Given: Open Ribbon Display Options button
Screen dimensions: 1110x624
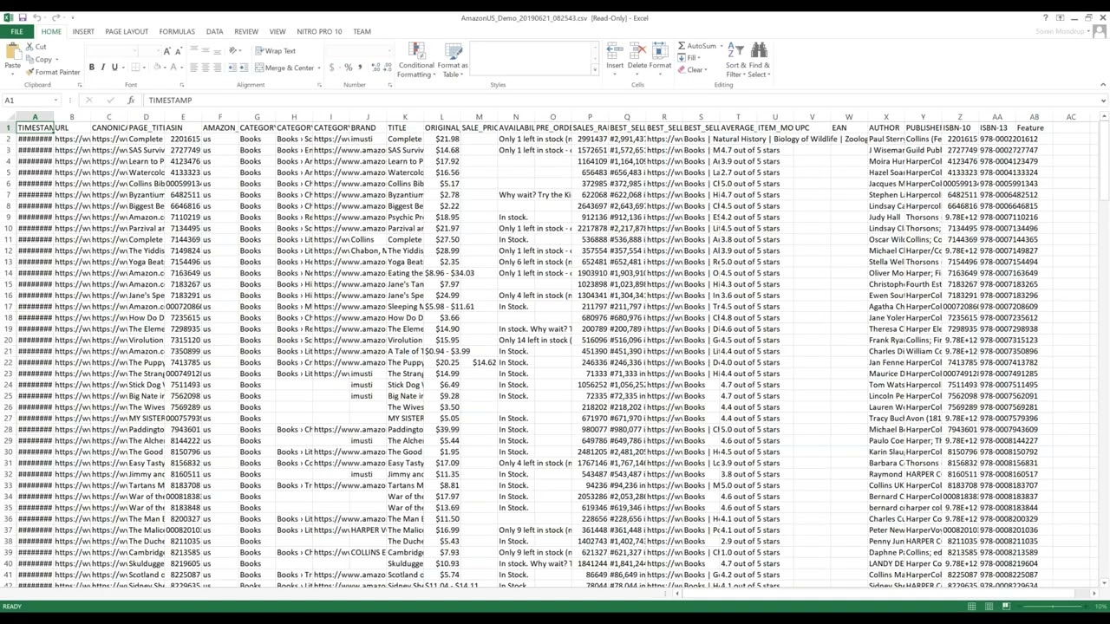Looking at the screenshot, I should [x=1060, y=17].
